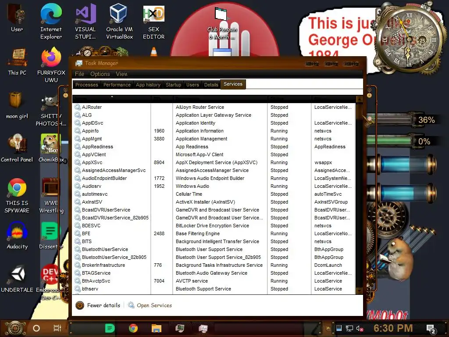This screenshot has height=337, width=449.
Task: Click the steampunk clock gadget
Action: [x=409, y=39]
